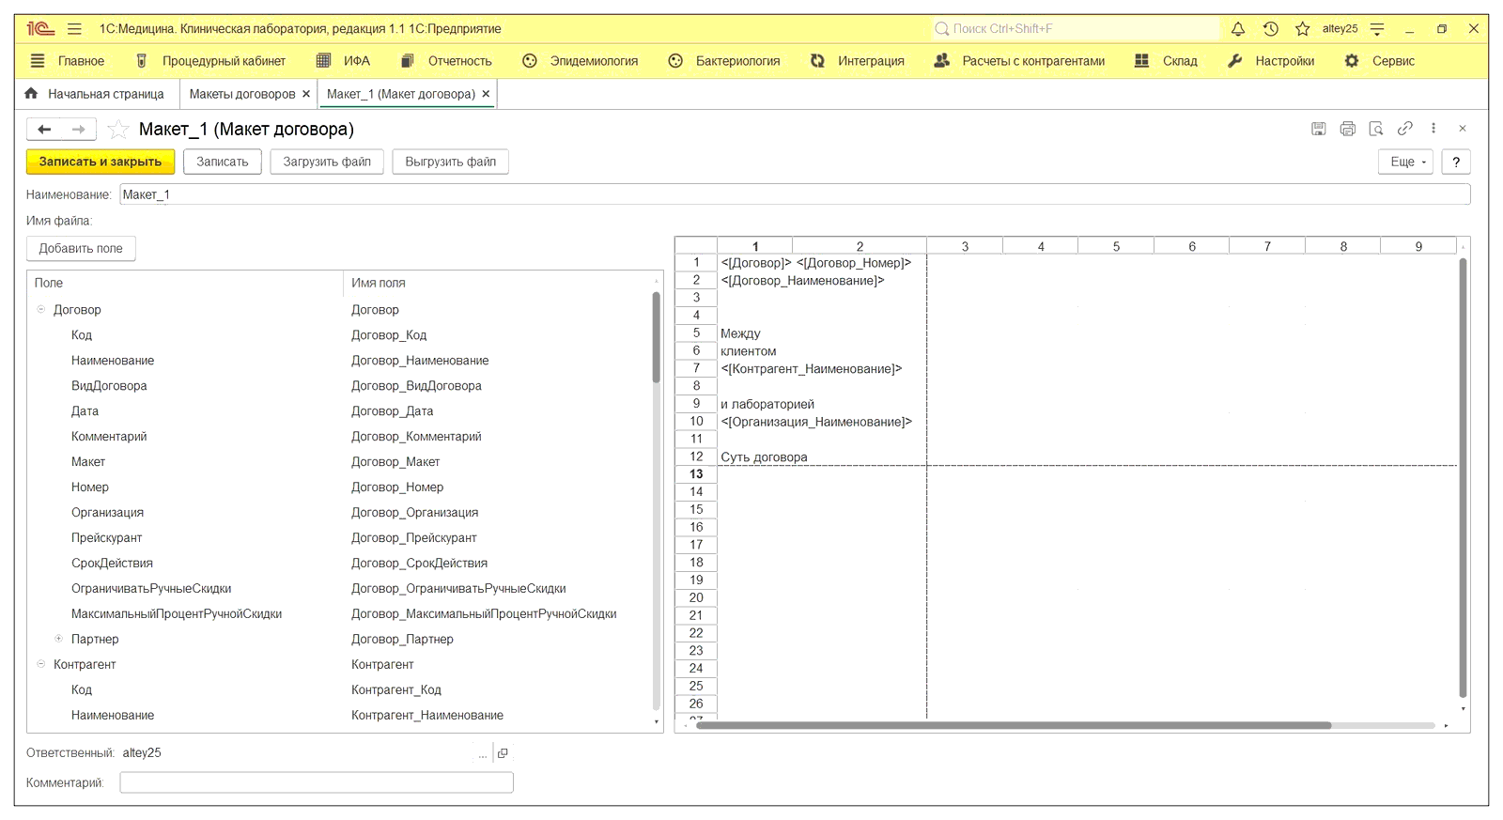Copy link to this form icon
Image resolution: width=1503 pixels, height=820 pixels.
pyautogui.click(x=1405, y=129)
